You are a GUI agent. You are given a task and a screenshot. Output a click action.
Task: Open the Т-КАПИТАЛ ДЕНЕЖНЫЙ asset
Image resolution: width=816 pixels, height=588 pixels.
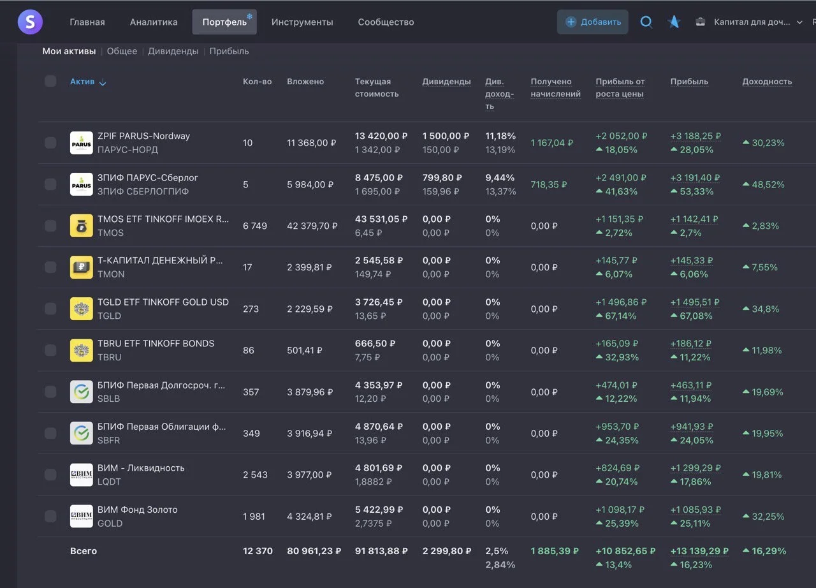tap(160, 260)
